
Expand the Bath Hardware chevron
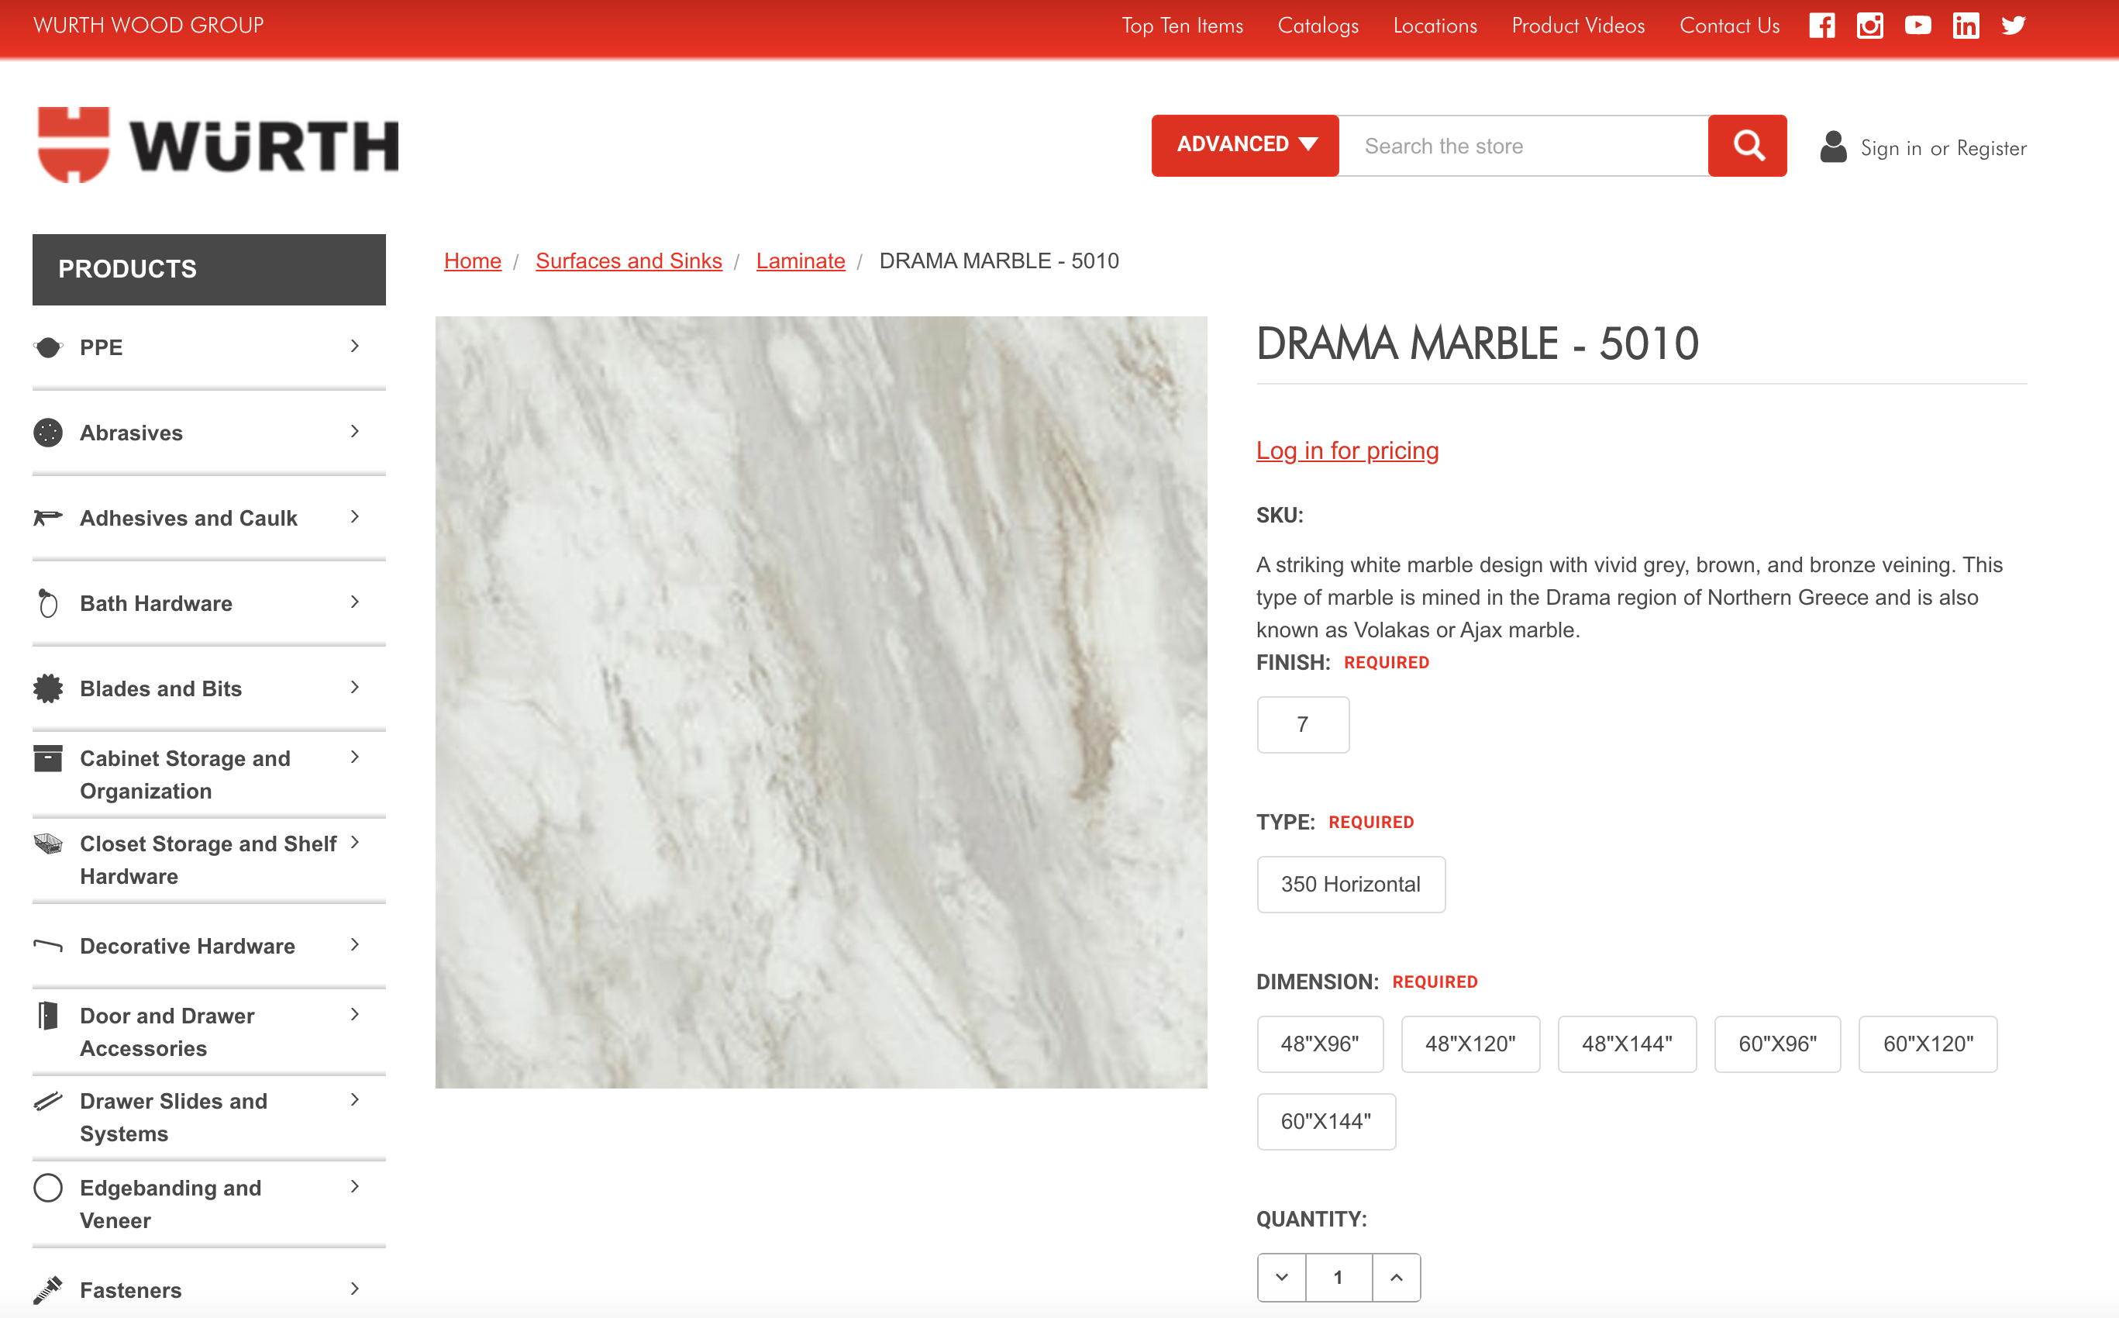click(355, 602)
